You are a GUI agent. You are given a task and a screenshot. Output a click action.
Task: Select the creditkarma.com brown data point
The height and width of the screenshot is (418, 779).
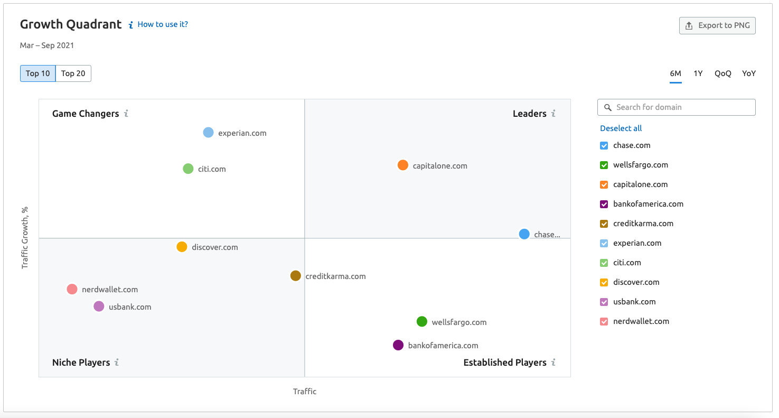(296, 275)
